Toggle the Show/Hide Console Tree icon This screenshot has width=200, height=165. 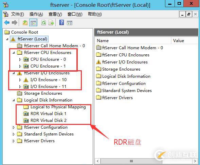pyautogui.click(x=33, y=23)
